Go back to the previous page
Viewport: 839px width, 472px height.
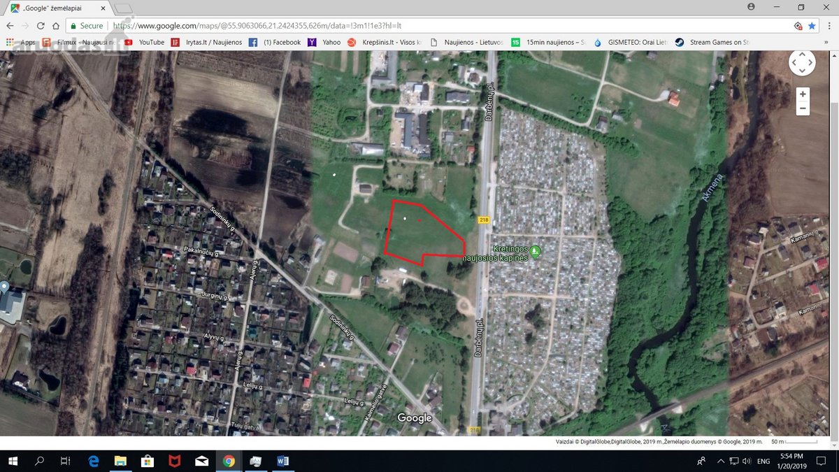pyautogui.click(x=10, y=25)
